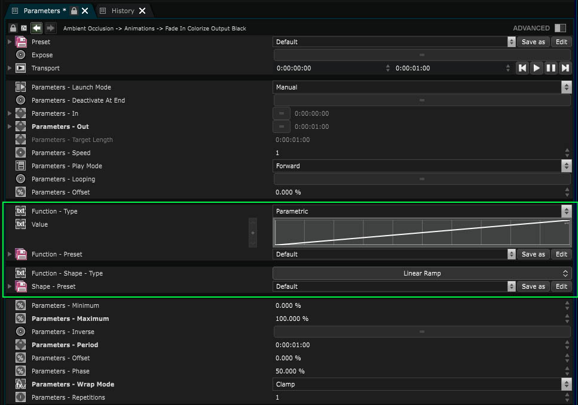
Task: Click Save as in the top Preset row
Action: click(x=533, y=42)
